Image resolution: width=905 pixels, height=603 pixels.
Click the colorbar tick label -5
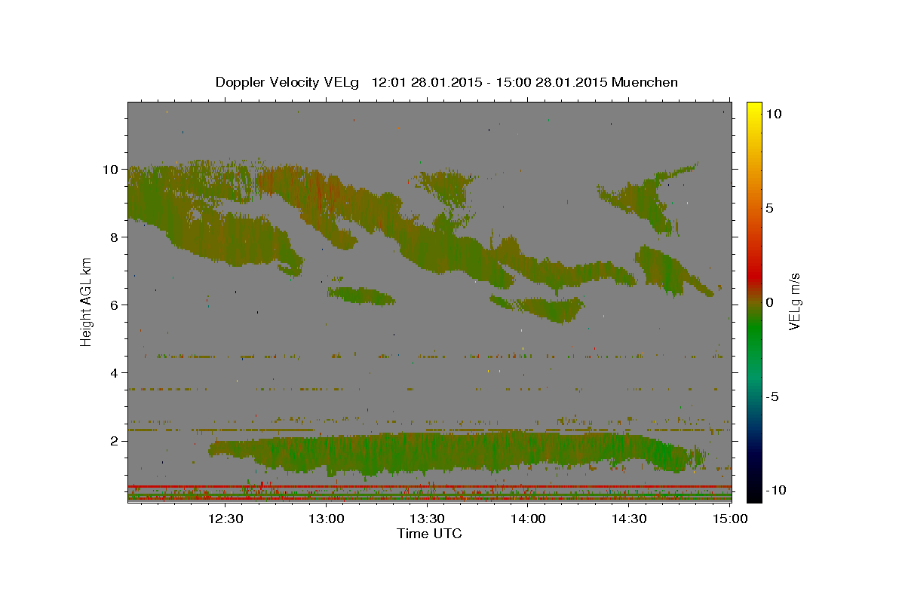point(772,396)
